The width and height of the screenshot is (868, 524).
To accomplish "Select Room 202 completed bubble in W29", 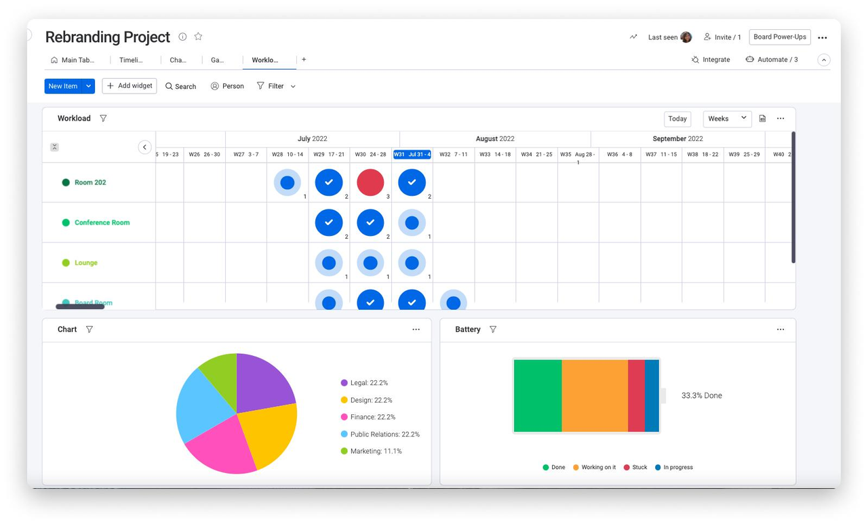I will (329, 182).
